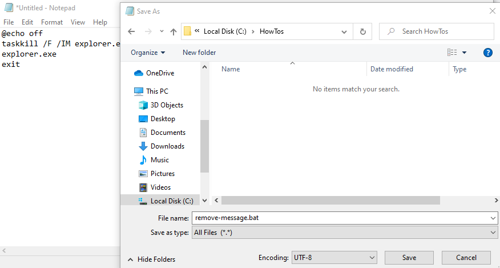This screenshot has height=268, width=500.
Task: Click the Notepad icon in Save As title
Action: (130, 11)
